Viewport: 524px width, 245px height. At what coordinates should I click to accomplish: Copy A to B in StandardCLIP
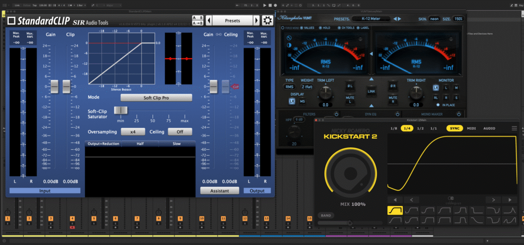pyautogui.click(x=198, y=23)
